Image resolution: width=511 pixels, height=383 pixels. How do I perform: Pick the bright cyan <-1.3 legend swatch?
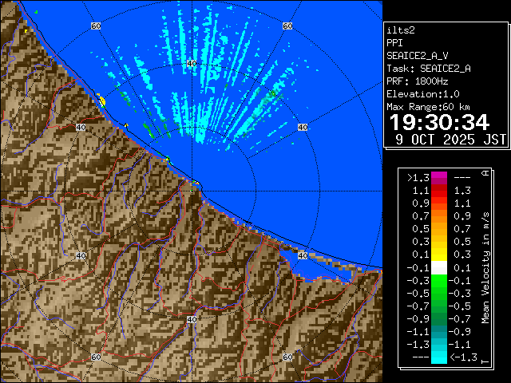pos(439,357)
